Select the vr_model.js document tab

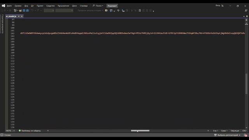click(11, 16)
